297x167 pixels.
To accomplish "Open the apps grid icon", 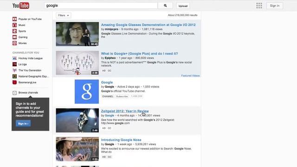I will 259,6.
